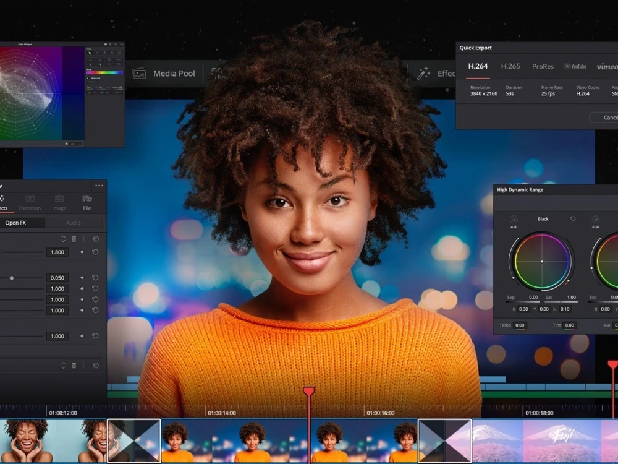Viewport: 618px width, 464px height.
Task: Click the Effects magic wand icon
Action: click(x=424, y=74)
